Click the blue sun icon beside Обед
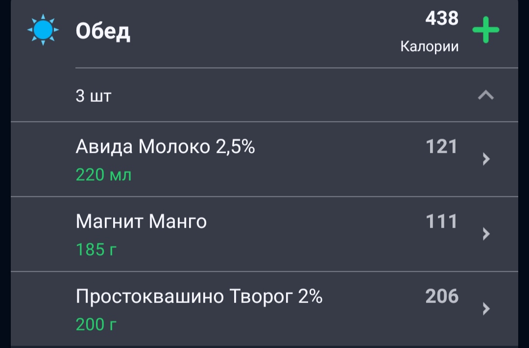 tap(43, 30)
